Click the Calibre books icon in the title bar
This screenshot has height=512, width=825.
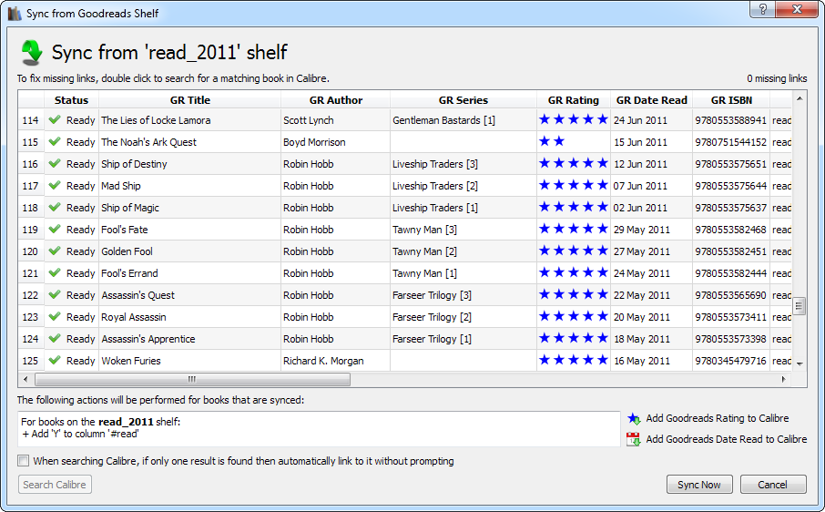click(x=15, y=13)
